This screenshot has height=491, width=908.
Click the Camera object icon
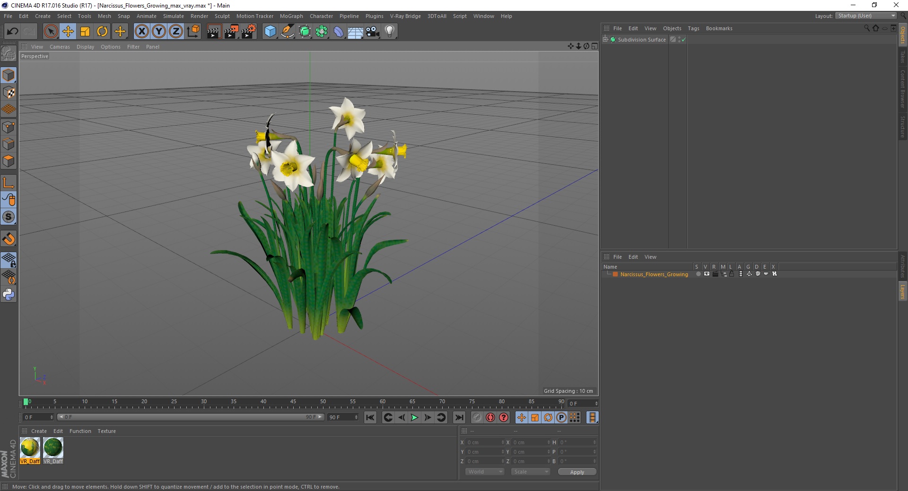pyautogui.click(x=373, y=32)
